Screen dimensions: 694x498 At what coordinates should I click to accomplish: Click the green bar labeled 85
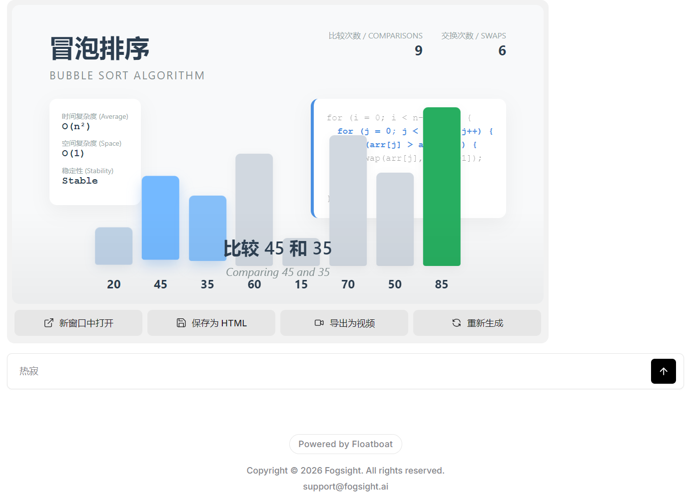[442, 187]
